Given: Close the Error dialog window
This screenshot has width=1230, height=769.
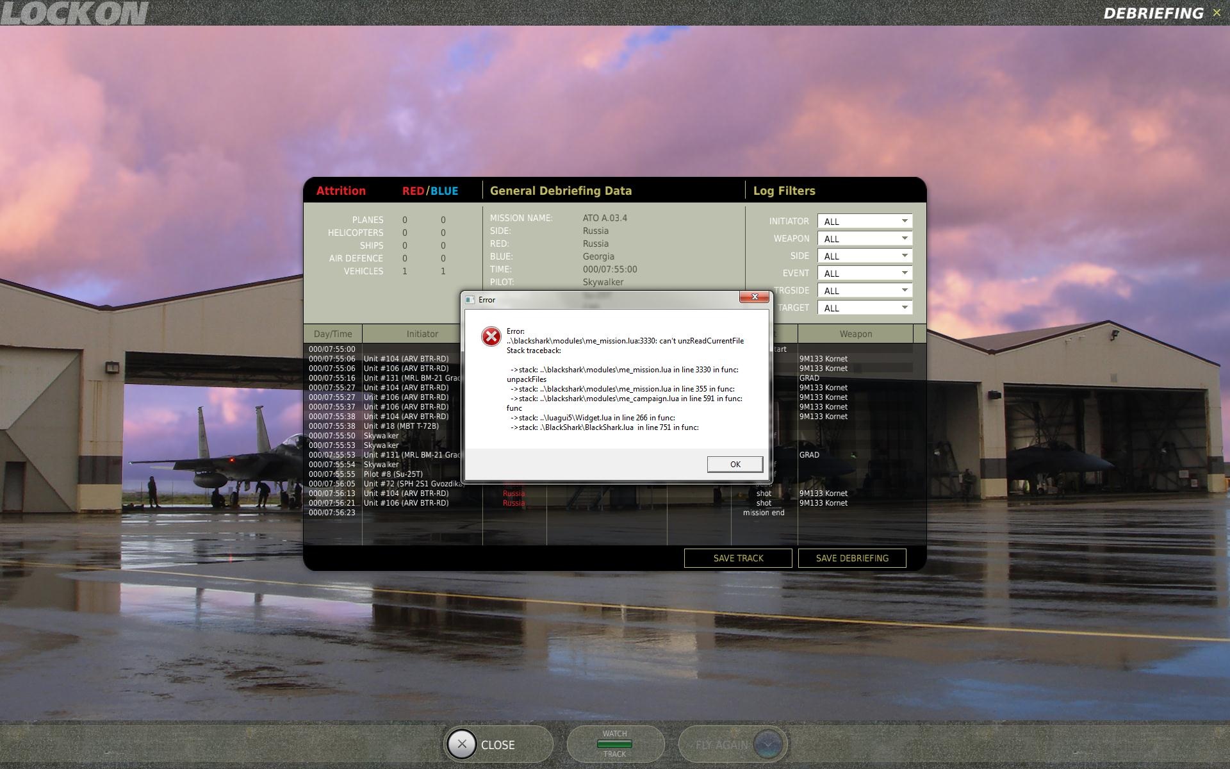Looking at the screenshot, I should (754, 297).
